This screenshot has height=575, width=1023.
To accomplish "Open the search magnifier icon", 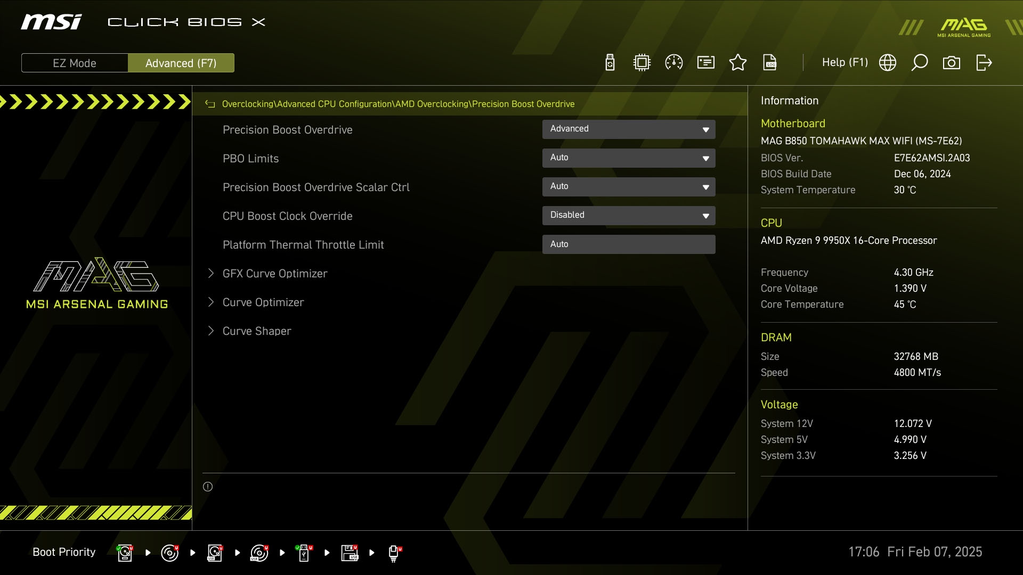I will 920,63.
